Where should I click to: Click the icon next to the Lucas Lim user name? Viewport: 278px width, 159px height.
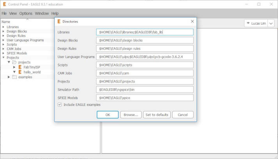[248, 23]
